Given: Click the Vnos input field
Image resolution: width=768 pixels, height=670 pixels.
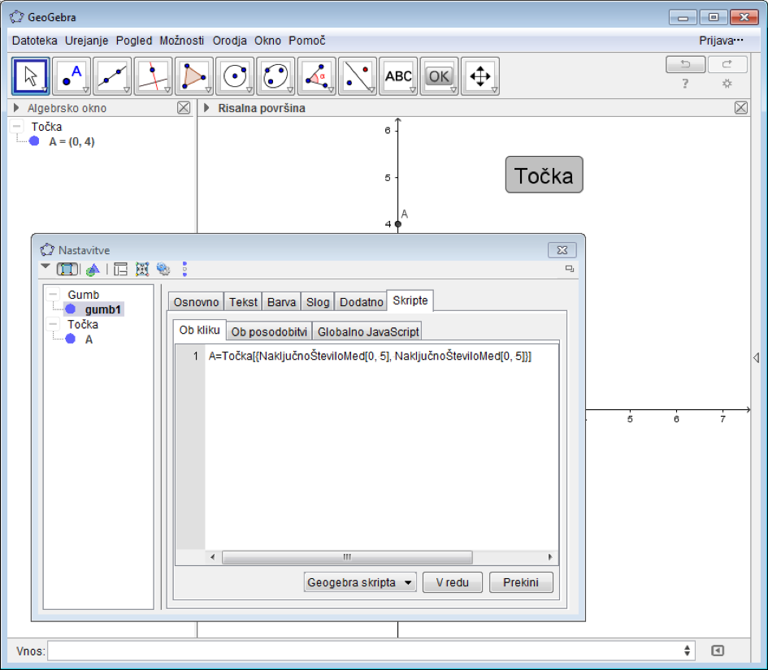Looking at the screenshot, I should tap(364, 651).
